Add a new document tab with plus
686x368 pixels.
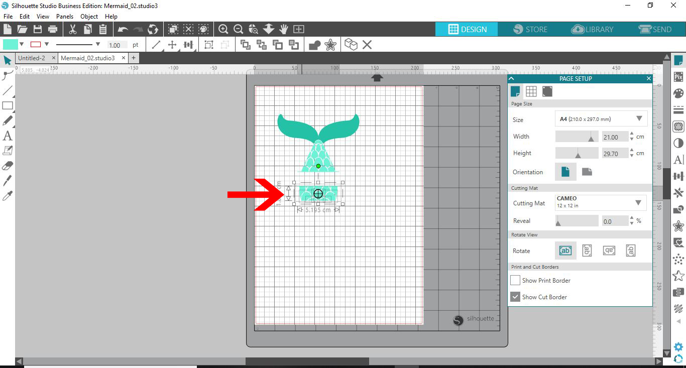coord(134,58)
